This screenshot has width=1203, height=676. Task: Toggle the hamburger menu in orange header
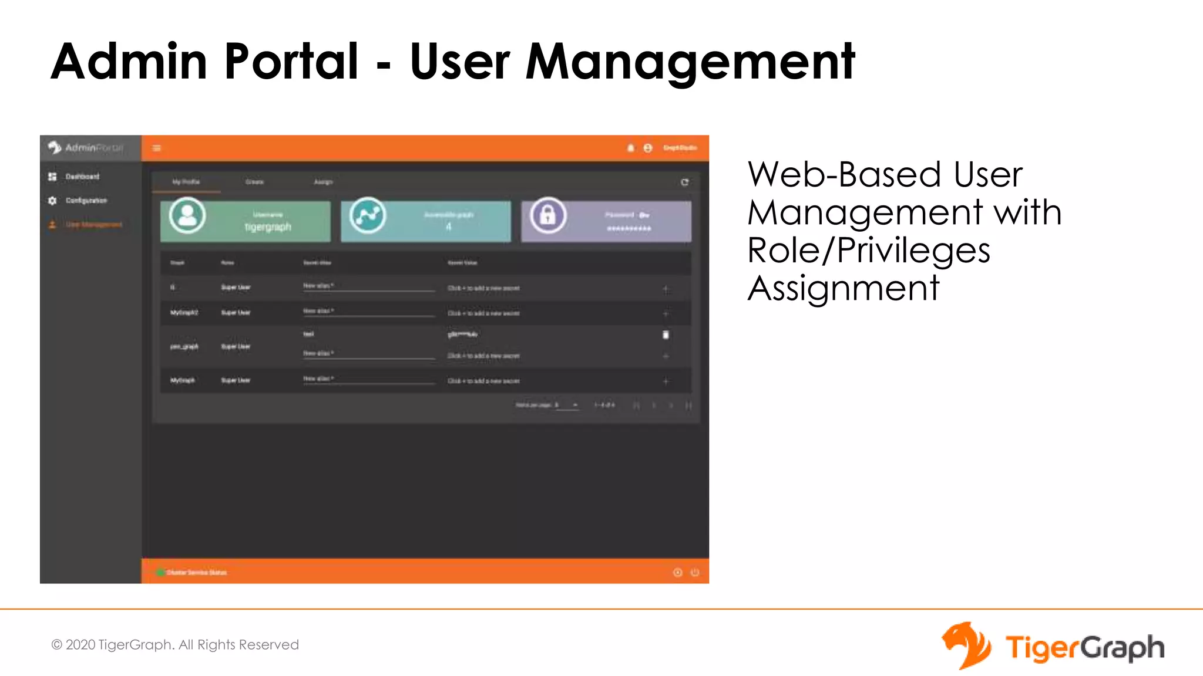[x=157, y=148]
